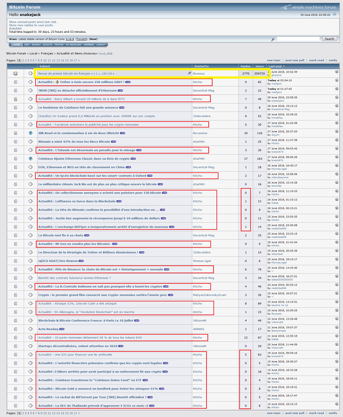
Task: Go to last post icon in Tether 250 millions row
Action: 337,80
